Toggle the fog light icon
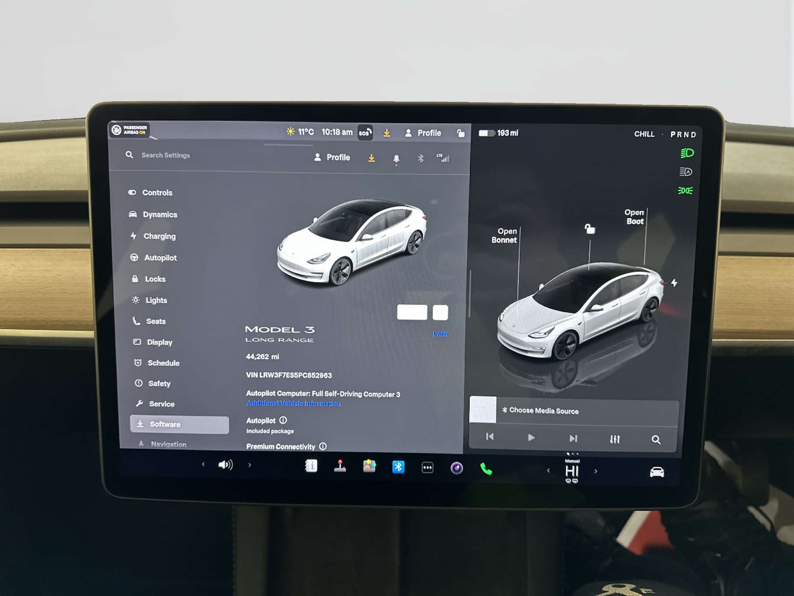Image resolution: width=794 pixels, height=596 pixels. [x=685, y=190]
